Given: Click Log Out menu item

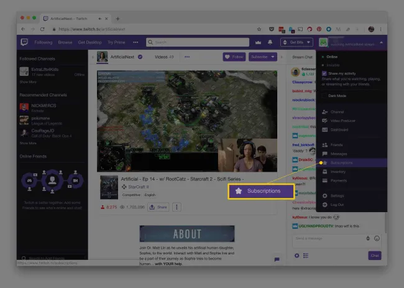Looking at the screenshot, I should pyautogui.click(x=352, y=205).
